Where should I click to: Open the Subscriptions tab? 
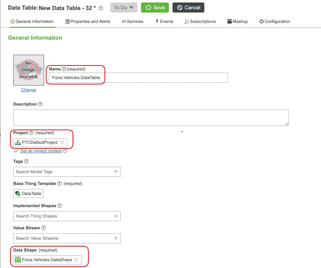[200, 21]
